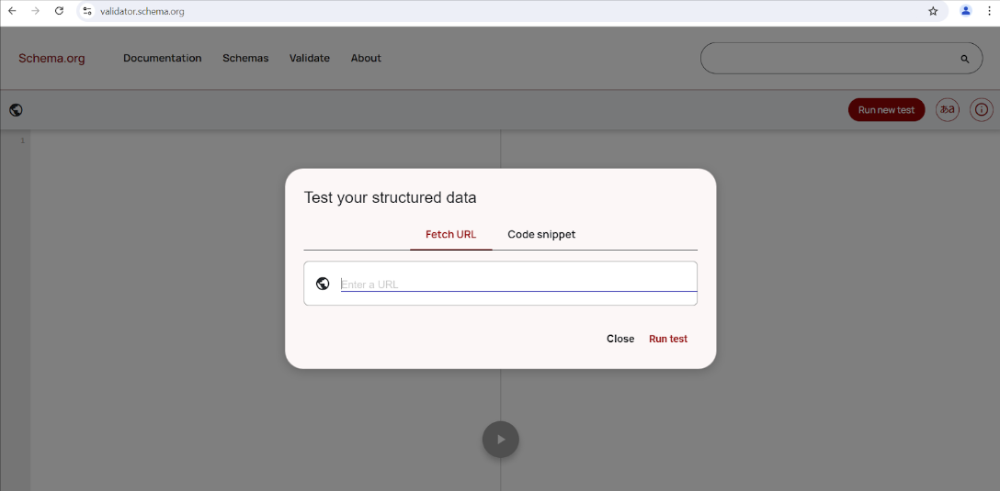The image size is (1000, 491).
Task: Click the browser address bar URL
Action: tap(142, 11)
